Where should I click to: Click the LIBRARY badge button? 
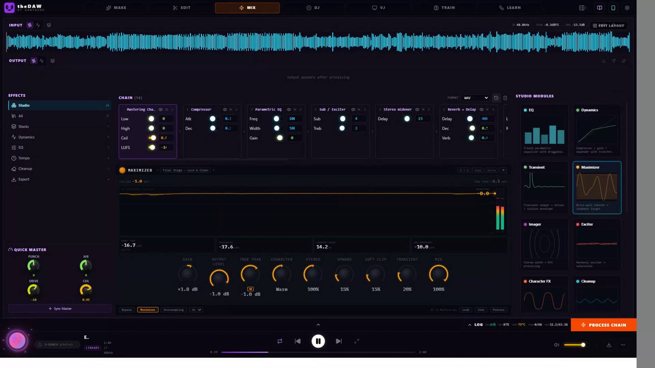[x=92, y=348]
